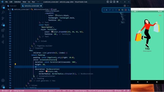Screen dimensions: 164x92
Task: Open editor More Actions ellipsis
Action: click(128, 6)
